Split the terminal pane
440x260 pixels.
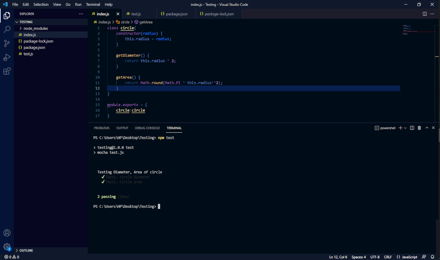[412, 128]
